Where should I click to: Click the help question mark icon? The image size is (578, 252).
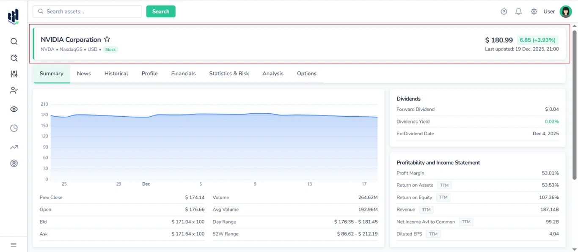click(x=504, y=11)
